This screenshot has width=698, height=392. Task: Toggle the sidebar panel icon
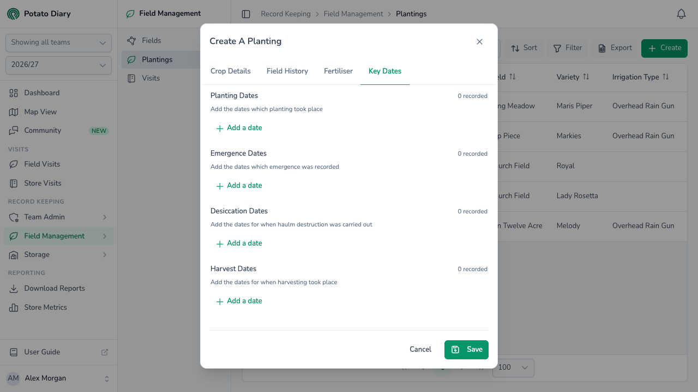point(246,14)
